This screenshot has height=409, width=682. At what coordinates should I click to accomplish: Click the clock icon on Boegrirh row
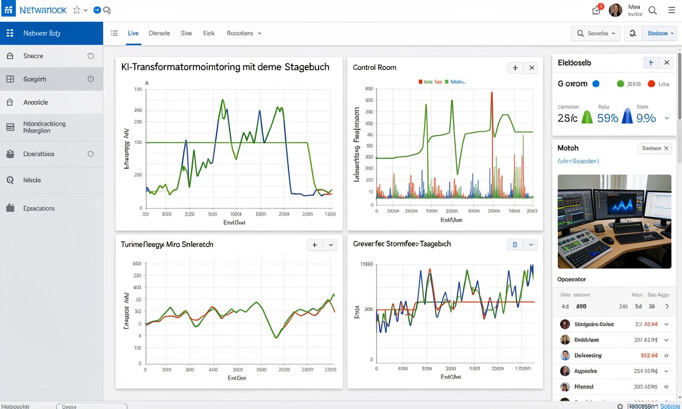[x=90, y=79]
